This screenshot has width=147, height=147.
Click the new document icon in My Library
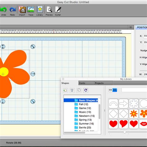79,90
